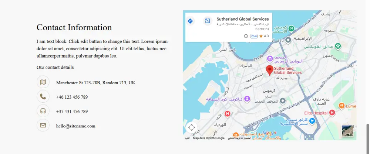This screenshot has height=154, width=370.
Task: Click the Contact Information heading
Action: pos(74,27)
